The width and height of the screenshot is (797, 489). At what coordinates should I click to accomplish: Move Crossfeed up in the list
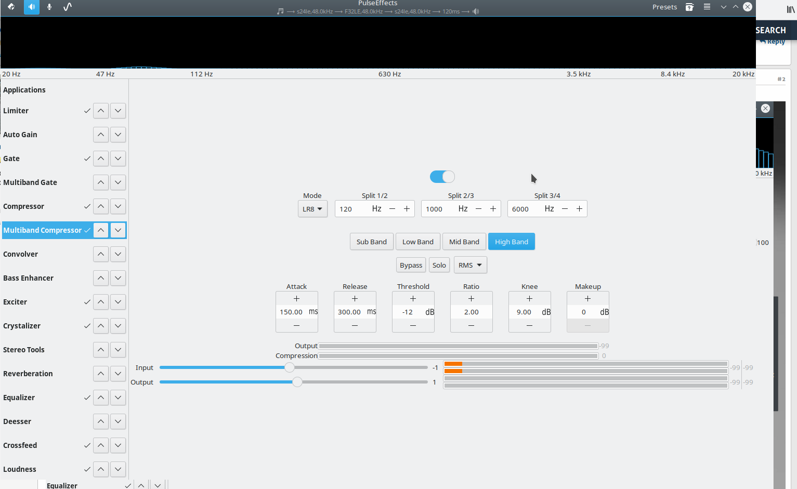pos(101,445)
